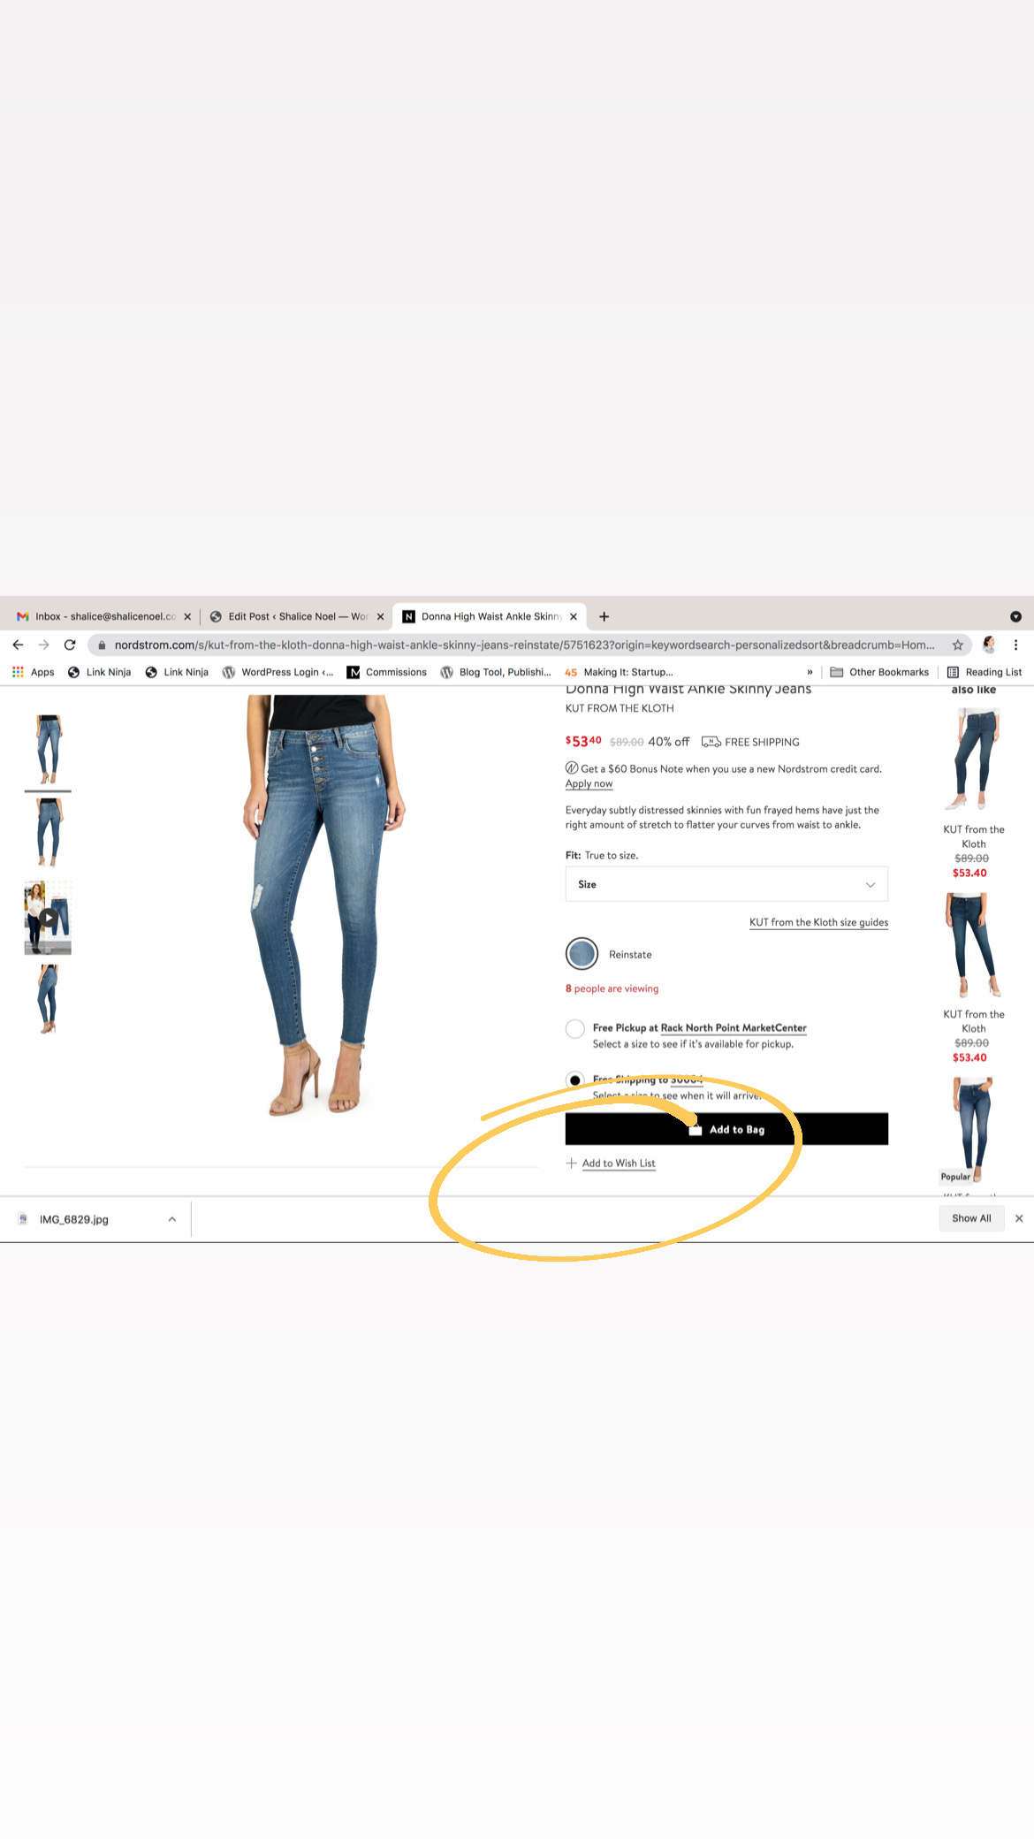Image resolution: width=1034 pixels, height=1839 pixels.
Task: Select Free Pickup at Rack North Point radio
Action: [x=575, y=1028]
